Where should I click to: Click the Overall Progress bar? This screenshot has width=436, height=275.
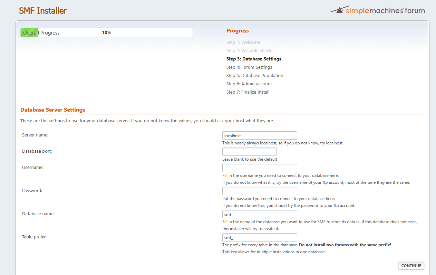coord(107,32)
